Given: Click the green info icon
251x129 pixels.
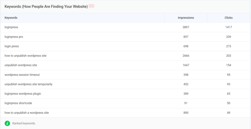Looking at the screenshot, I should pos(7,123).
